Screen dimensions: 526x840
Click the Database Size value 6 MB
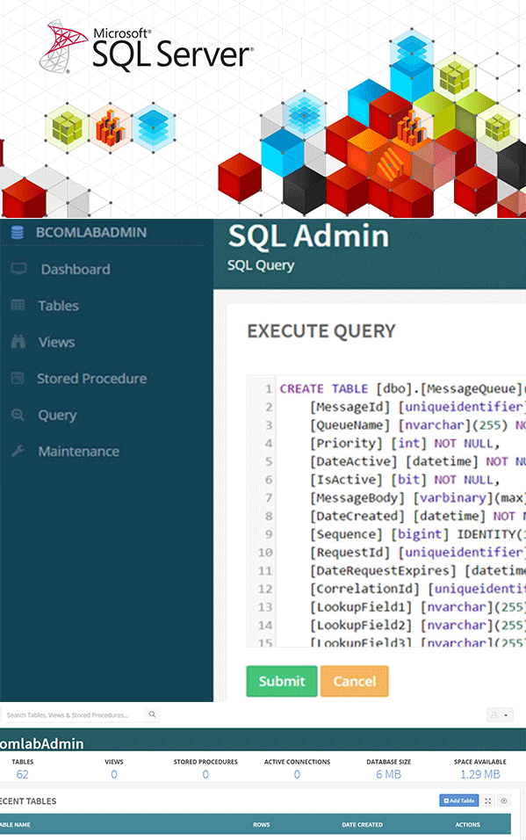(x=389, y=774)
